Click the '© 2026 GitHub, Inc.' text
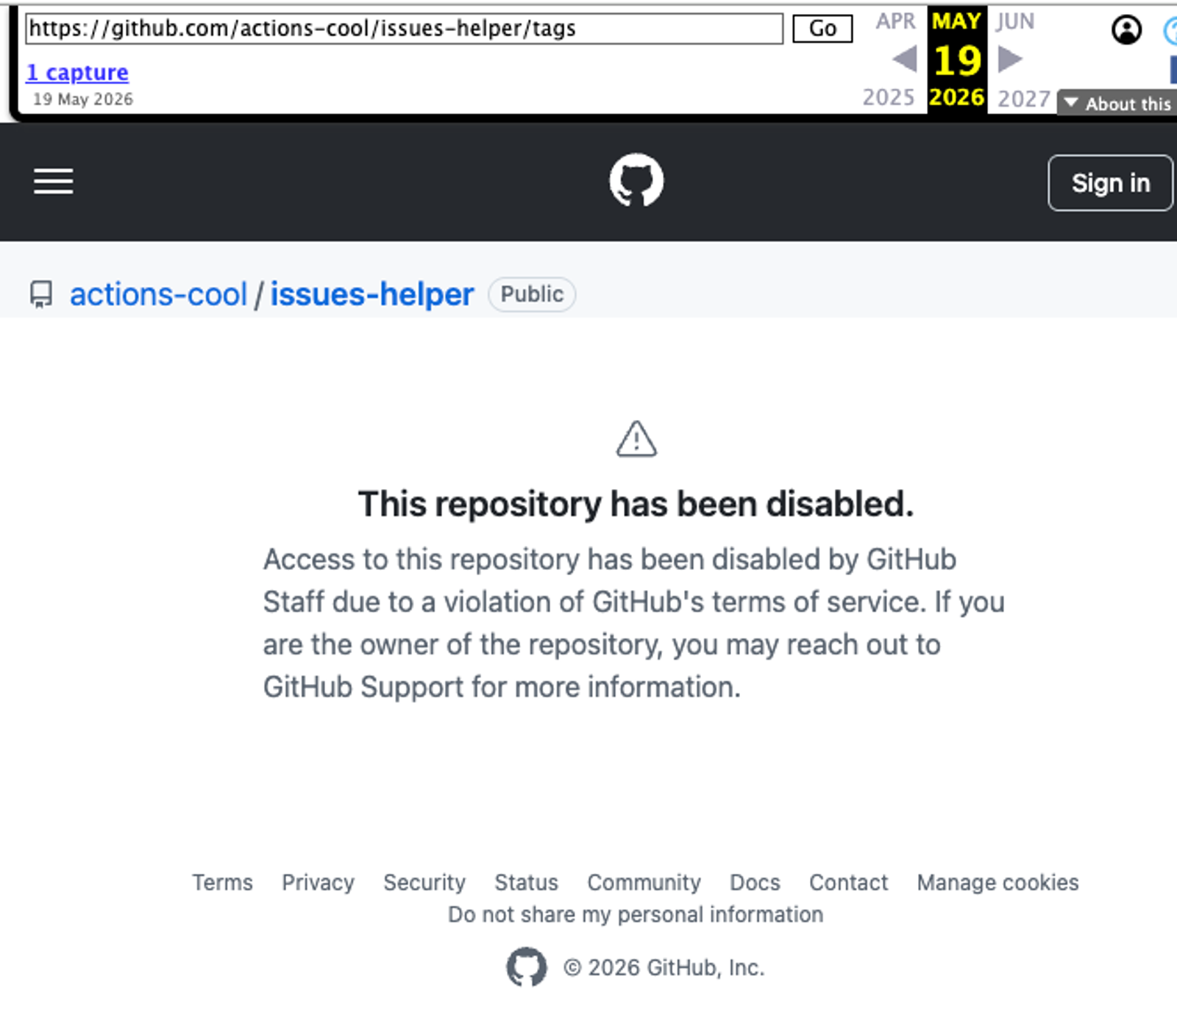The image size is (1177, 1035). pos(664,967)
